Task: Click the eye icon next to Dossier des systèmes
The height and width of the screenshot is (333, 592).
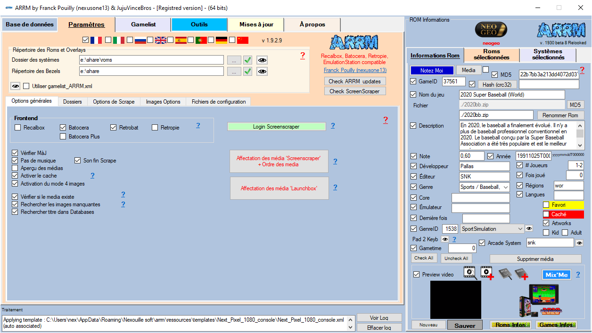Action: pos(262,60)
